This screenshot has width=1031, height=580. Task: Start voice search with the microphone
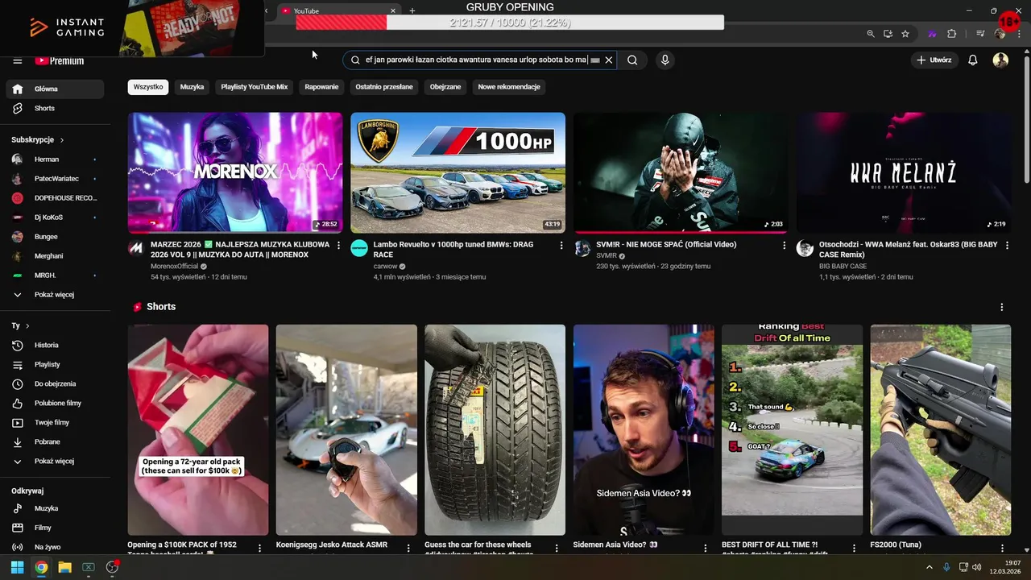pos(665,60)
